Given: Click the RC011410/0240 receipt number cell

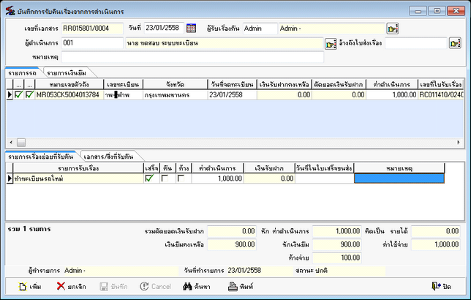Looking at the screenshot, I should click(x=441, y=94).
